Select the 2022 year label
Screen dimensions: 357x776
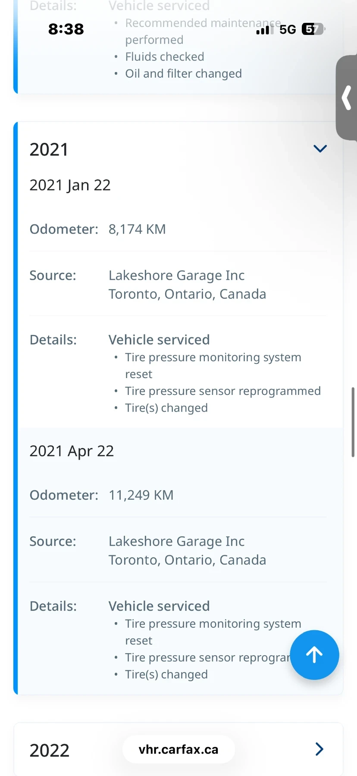click(x=49, y=750)
